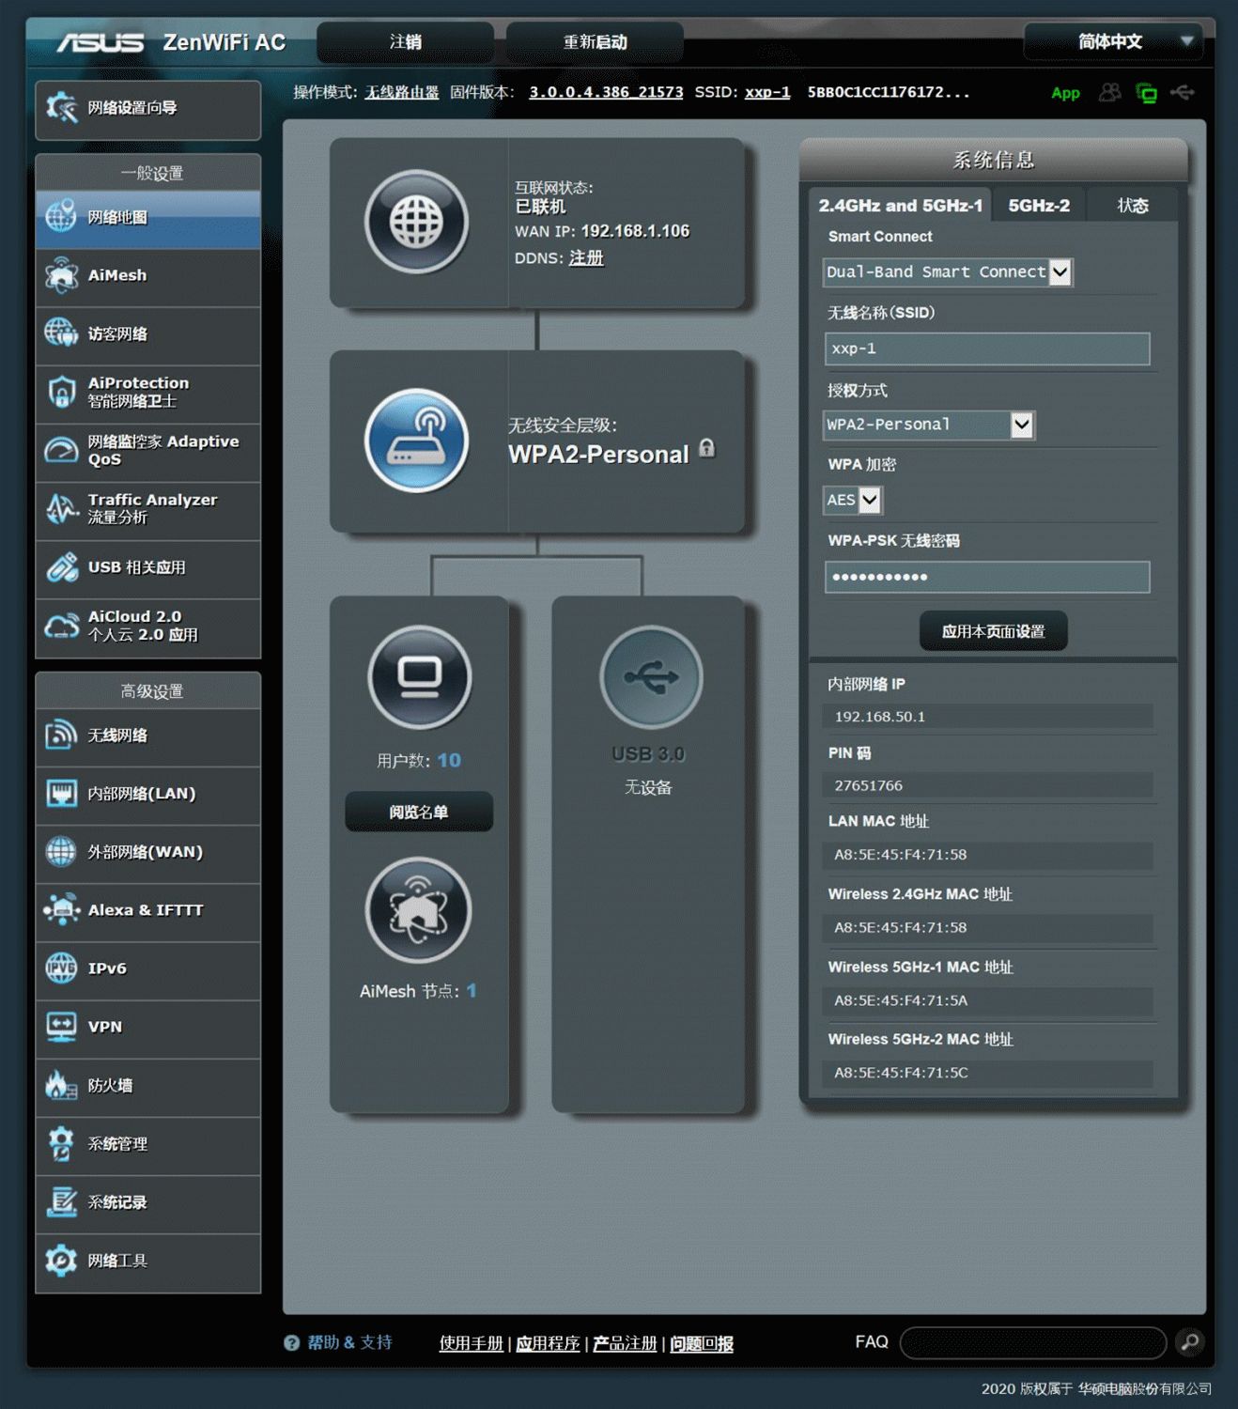Click the FAQ search input field
Screen dimensions: 1238x1409
pos(1033,1342)
